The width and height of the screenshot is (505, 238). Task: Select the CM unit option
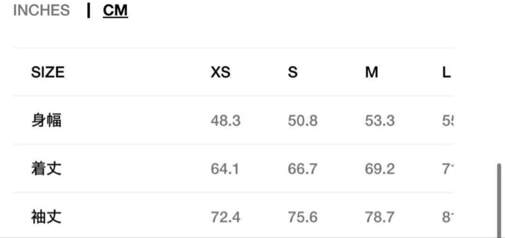[x=115, y=10]
